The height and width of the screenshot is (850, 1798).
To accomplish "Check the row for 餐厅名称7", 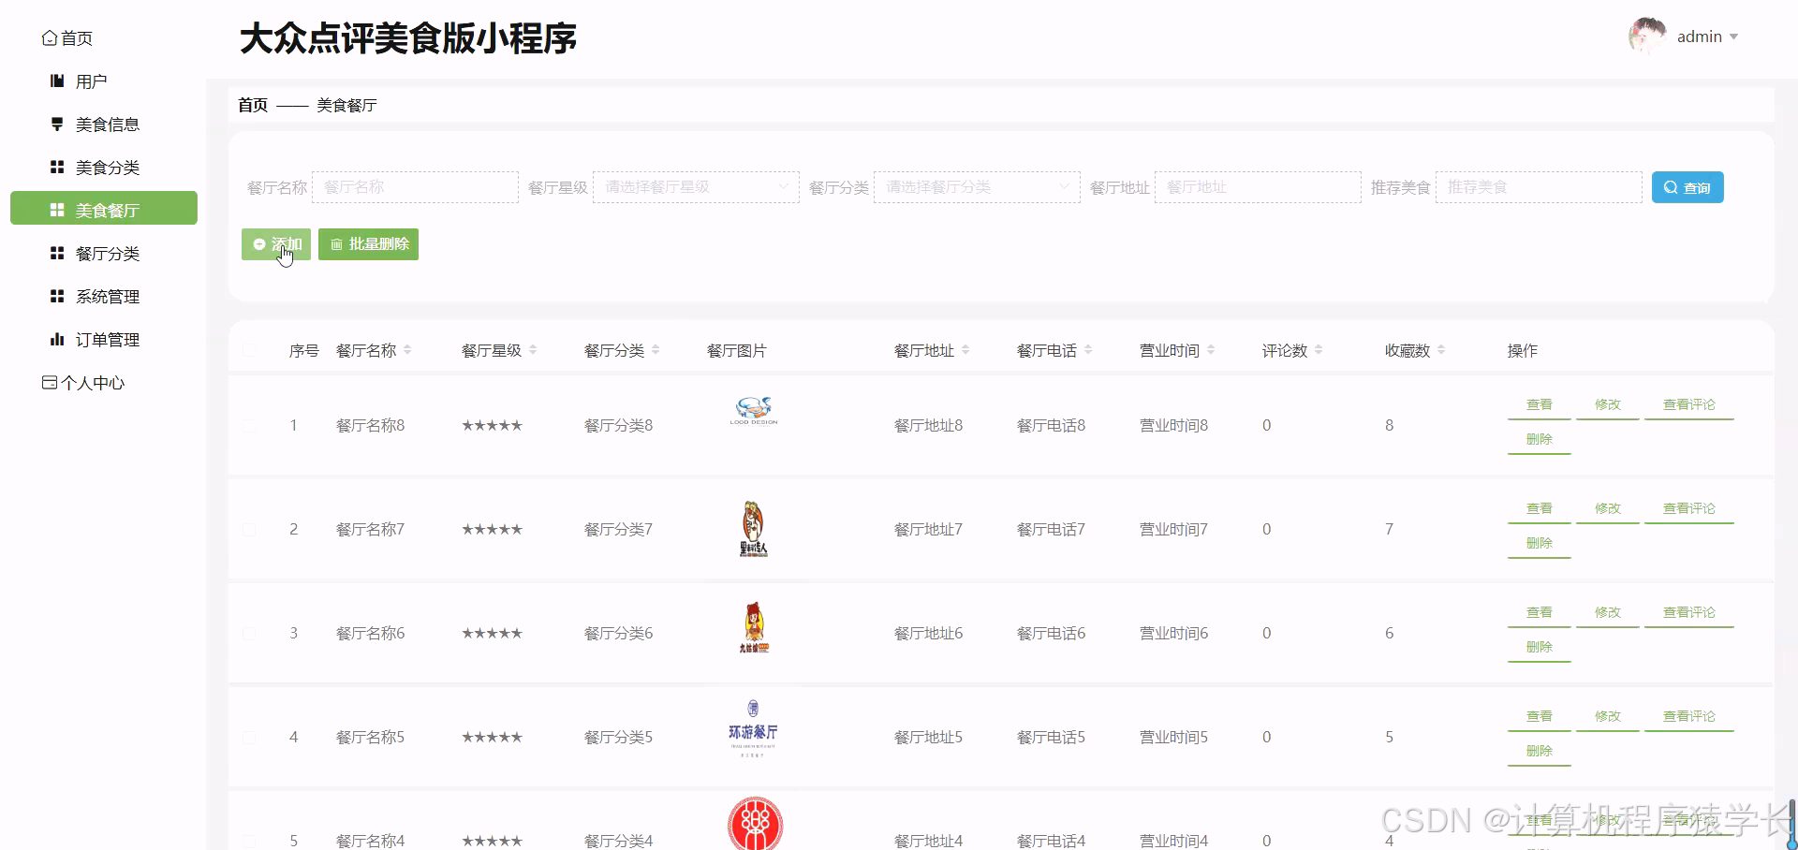I will click(x=249, y=530).
